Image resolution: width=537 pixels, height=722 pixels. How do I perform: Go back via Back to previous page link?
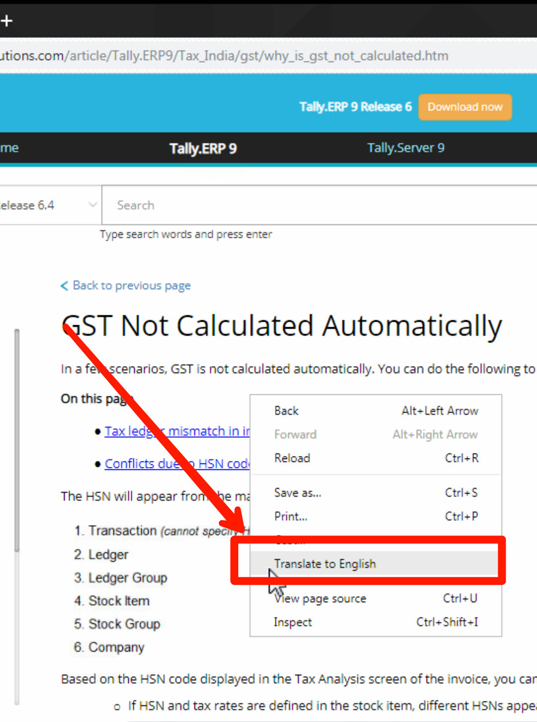coord(132,285)
